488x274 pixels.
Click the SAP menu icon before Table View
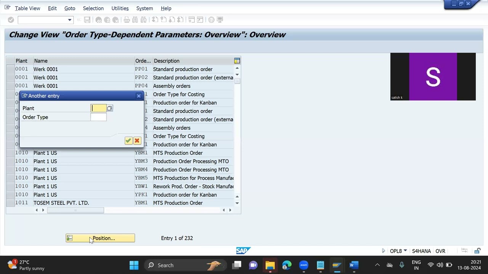coord(8,8)
